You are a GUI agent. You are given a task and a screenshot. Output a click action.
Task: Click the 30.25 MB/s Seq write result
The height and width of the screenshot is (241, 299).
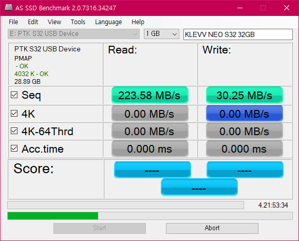[x=244, y=95]
